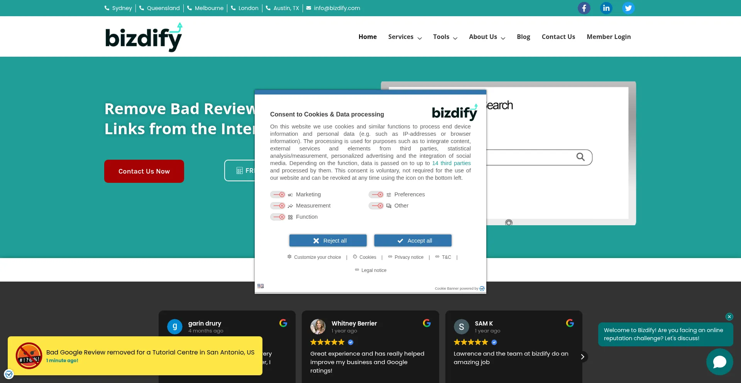Click the Reject all button
Viewport: 741px width, 383px height.
coord(328,240)
